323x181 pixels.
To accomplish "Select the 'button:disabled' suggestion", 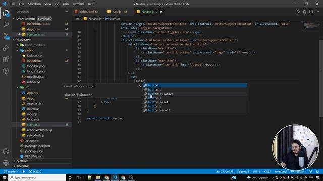I will click(x=195, y=94).
